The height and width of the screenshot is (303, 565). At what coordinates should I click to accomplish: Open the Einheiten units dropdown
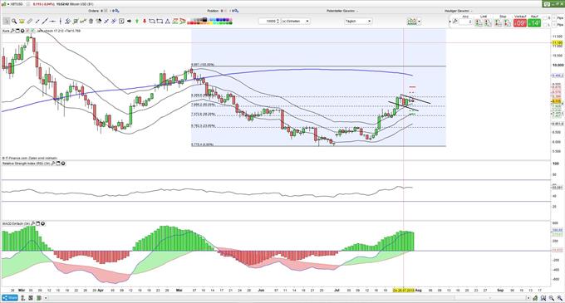pos(295,22)
